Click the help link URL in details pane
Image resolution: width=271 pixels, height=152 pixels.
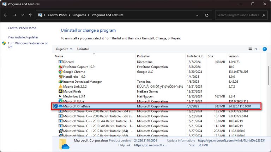pyautogui.click(x=151, y=145)
